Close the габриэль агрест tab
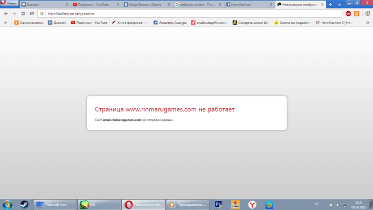Viewport: 373px width, 210px height. [220, 5]
